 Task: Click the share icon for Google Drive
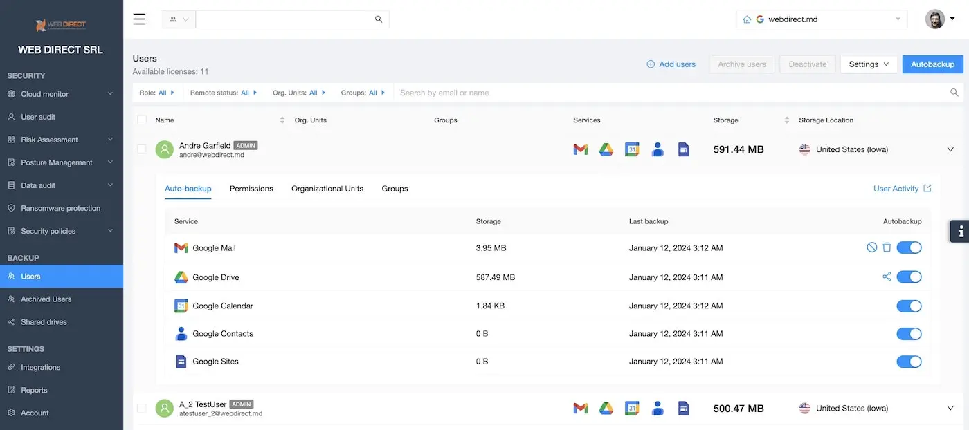pyautogui.click(x=887, y=277)
